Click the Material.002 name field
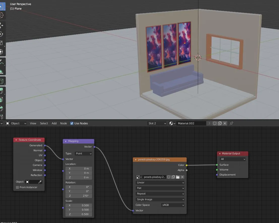Viewport: 279px width, 223px height. tap(191, 123)
